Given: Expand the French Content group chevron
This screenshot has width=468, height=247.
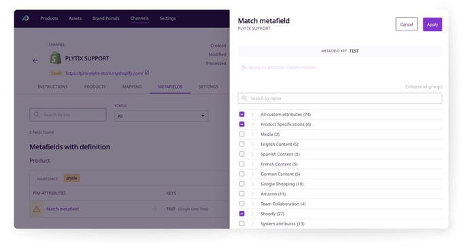Looking at the screenshot, I should point(252,164).
